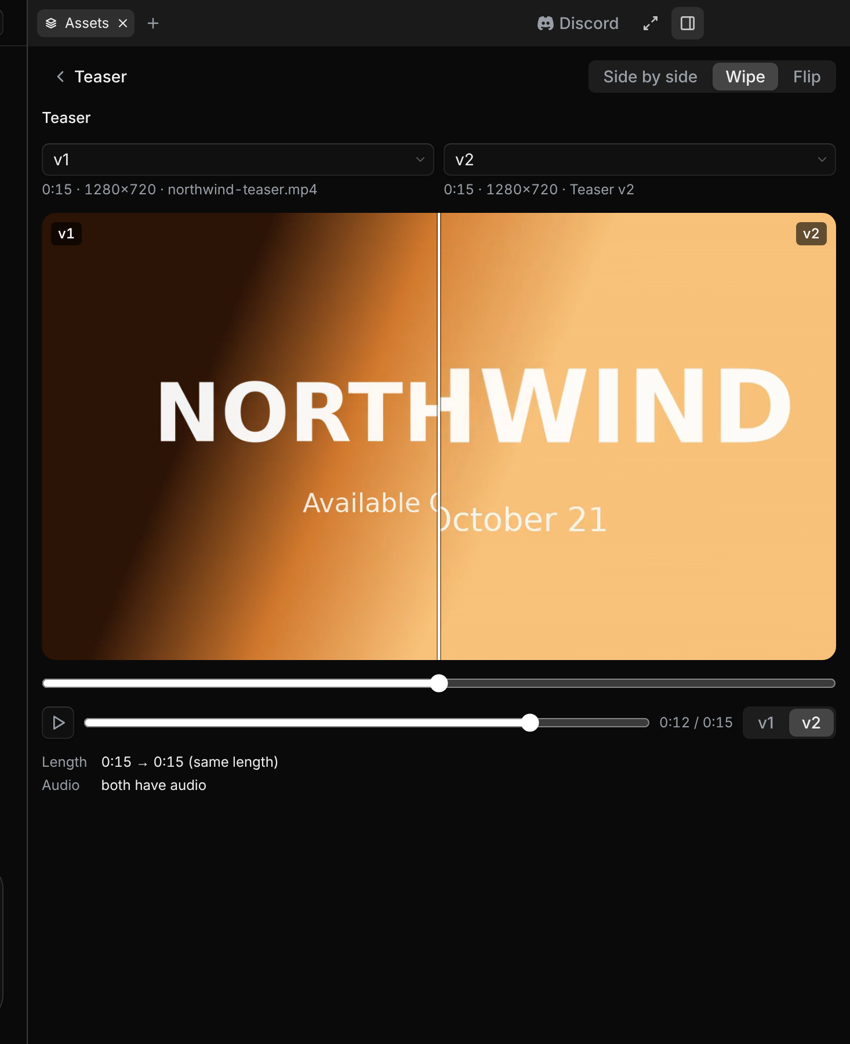Viewport: 850px width, 1044px height.
Task: Switch to Flip comparison mode
Action: point(807,77)
